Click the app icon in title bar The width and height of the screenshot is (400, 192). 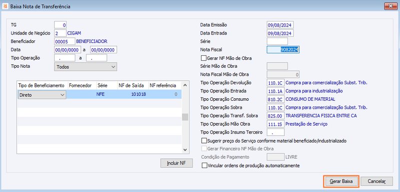[x=6, y=6]
